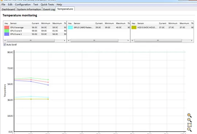Click the GPU sensor list left scroll arrow
Image resolution: width=197 pixels, height=134 pixels.
point(69,41)
